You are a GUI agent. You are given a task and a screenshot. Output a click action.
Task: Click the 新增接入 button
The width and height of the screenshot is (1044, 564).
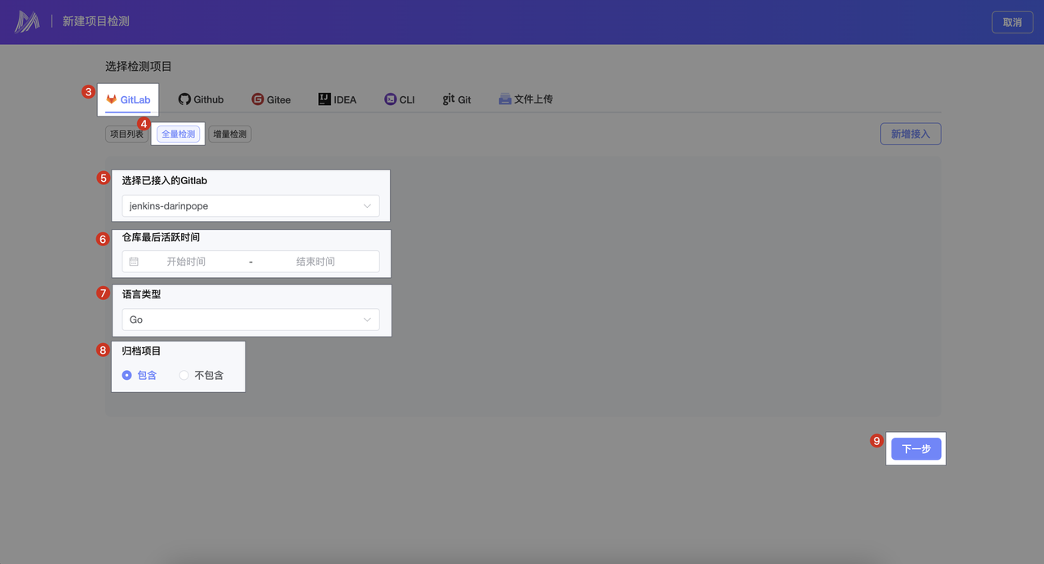click(x=910, y=134)
